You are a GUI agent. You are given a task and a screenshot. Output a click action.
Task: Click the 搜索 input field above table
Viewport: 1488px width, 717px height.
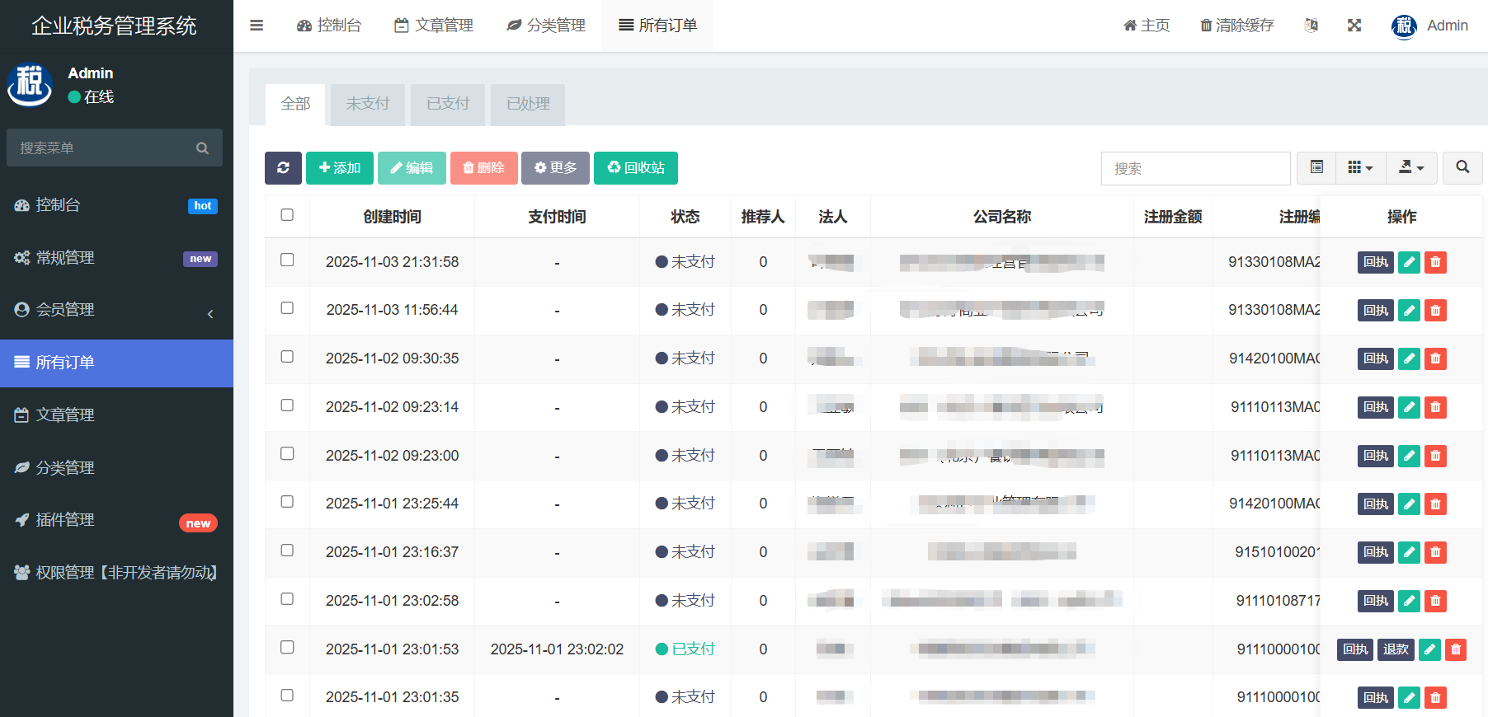pyautogui.click(x=1195, y=168)
